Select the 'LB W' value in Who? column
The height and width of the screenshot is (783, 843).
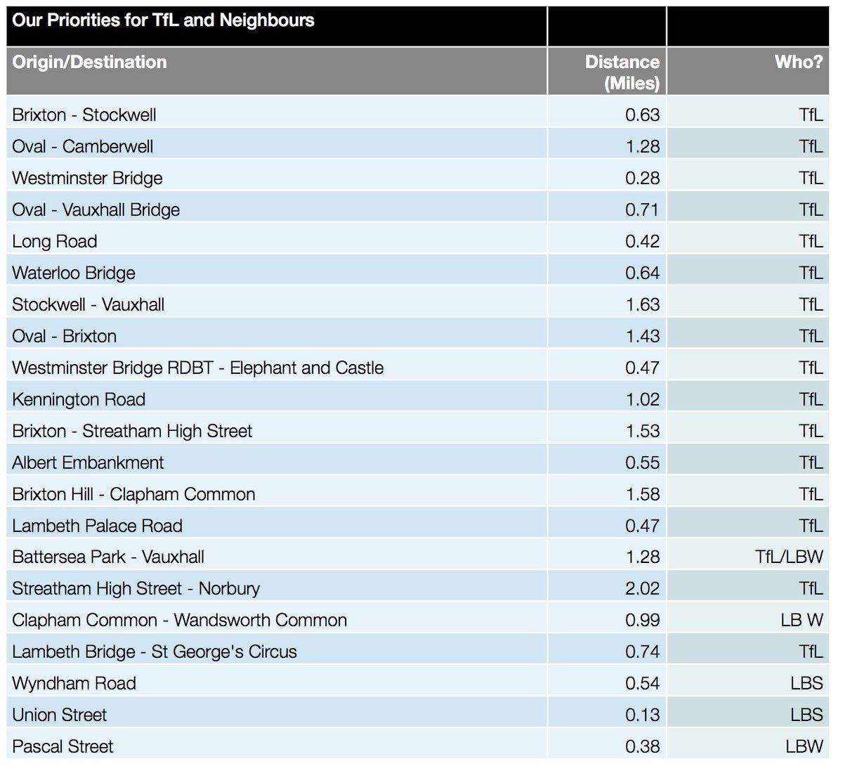(802, 620)
